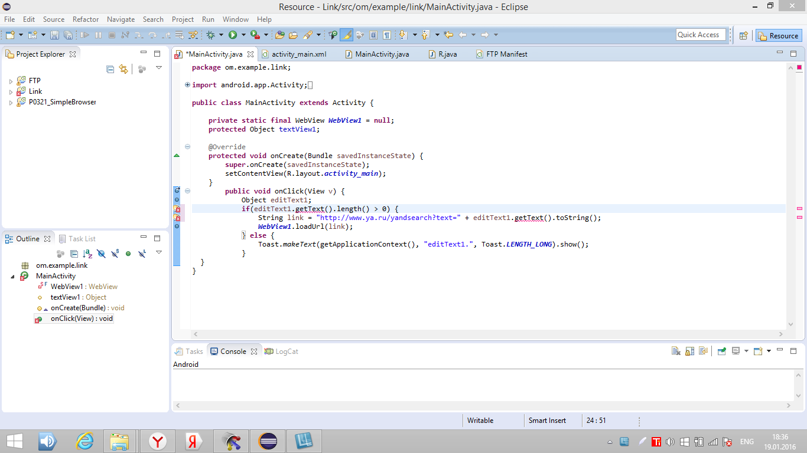Click Collapse All in Project Explorer

coord(110,69)
